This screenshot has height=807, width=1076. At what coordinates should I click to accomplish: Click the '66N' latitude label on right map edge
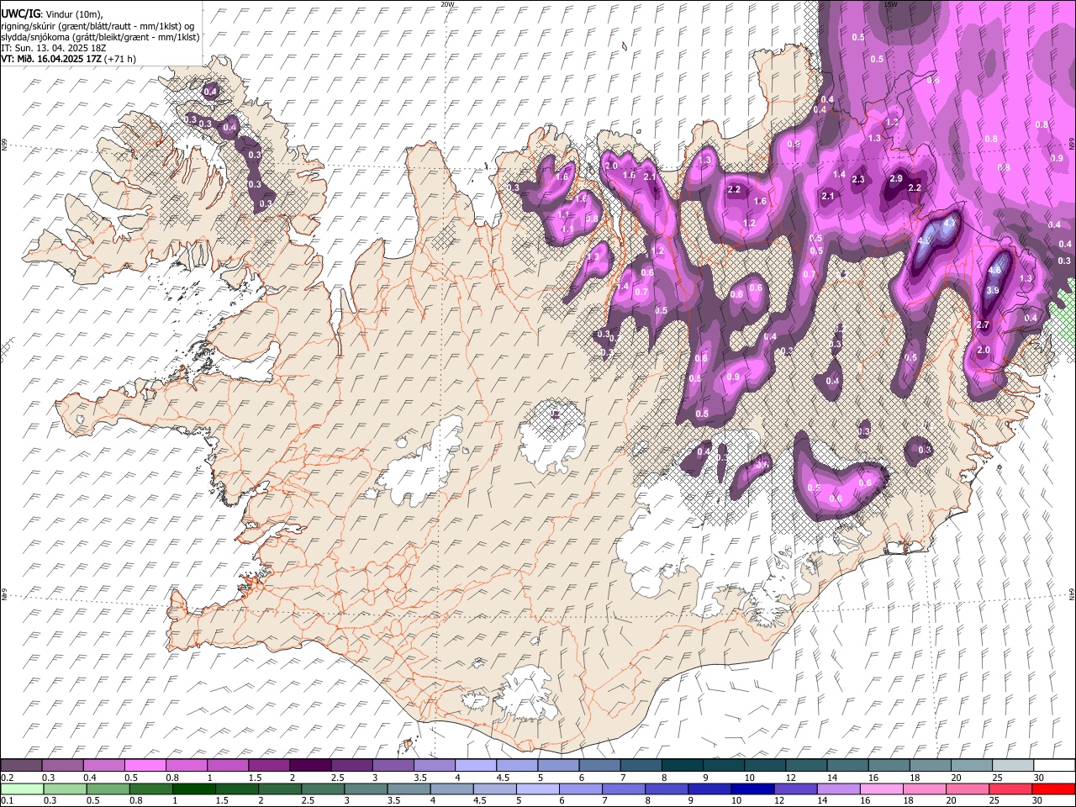point(1072,145)
